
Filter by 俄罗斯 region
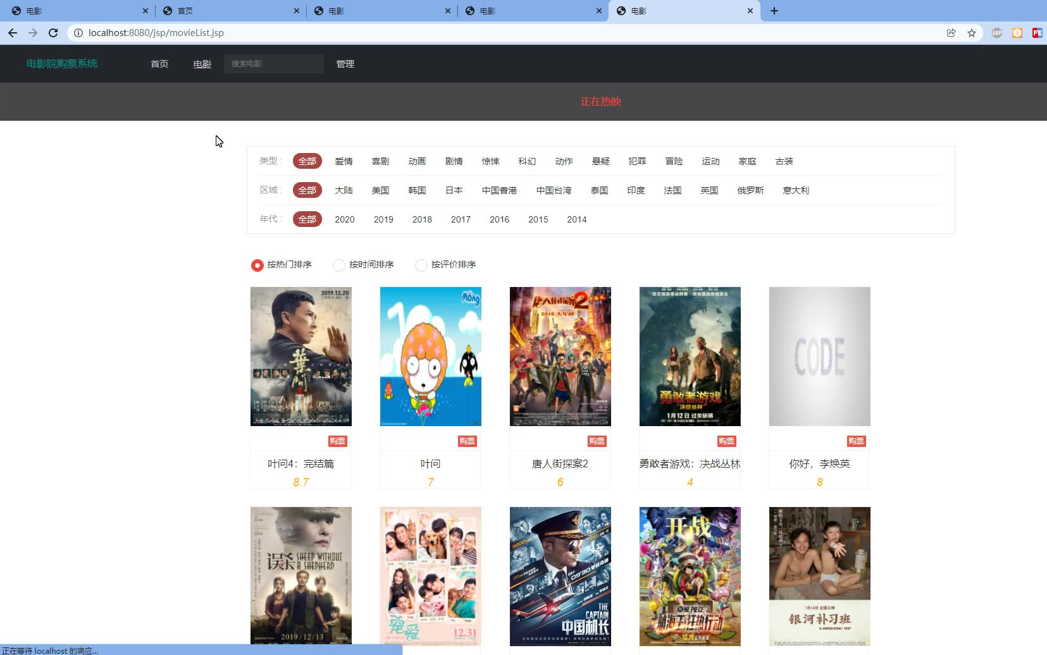click(x=750, y=190)
